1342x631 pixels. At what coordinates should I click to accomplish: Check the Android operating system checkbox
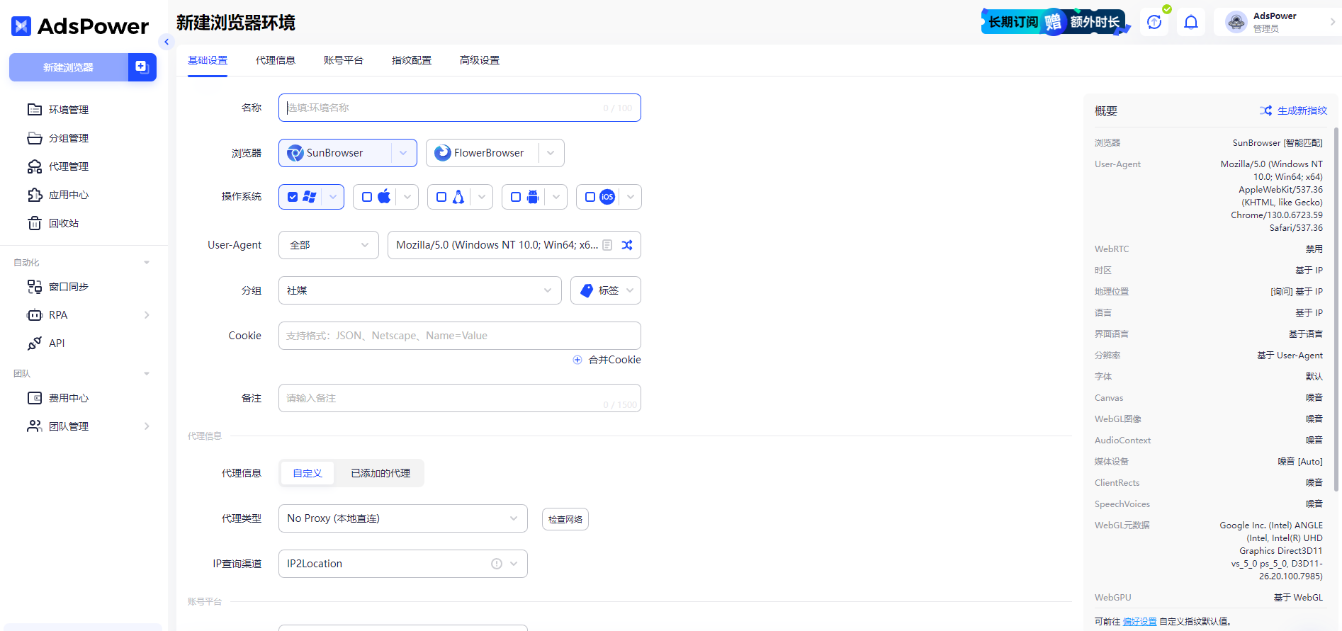tap(516, 197)
